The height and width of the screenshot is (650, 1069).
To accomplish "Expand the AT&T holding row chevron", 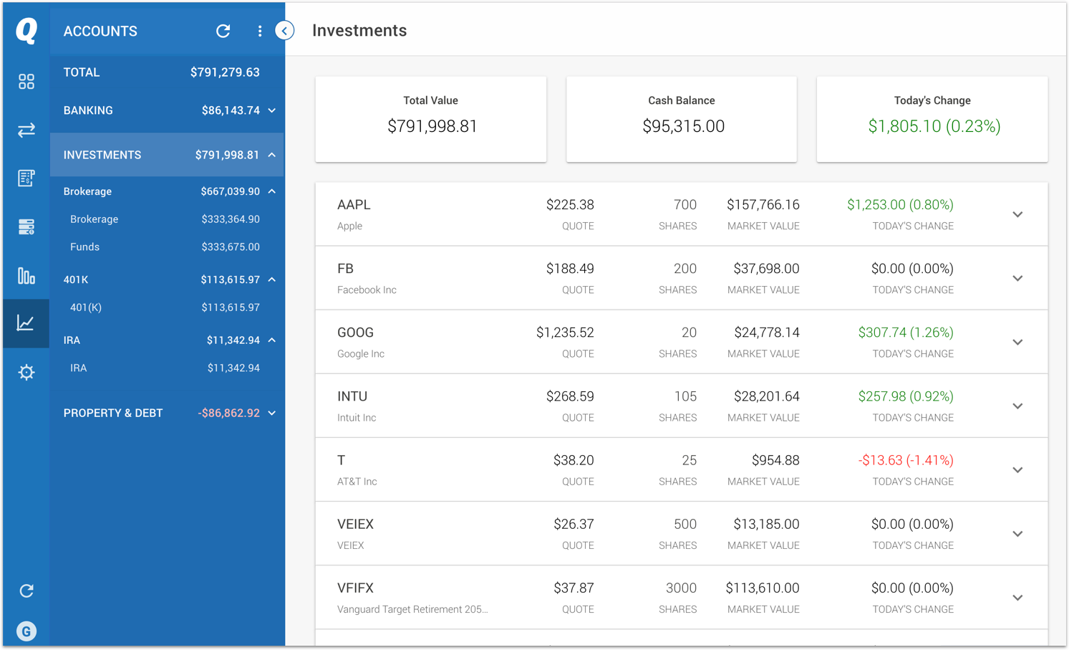I will (1017, 470).
